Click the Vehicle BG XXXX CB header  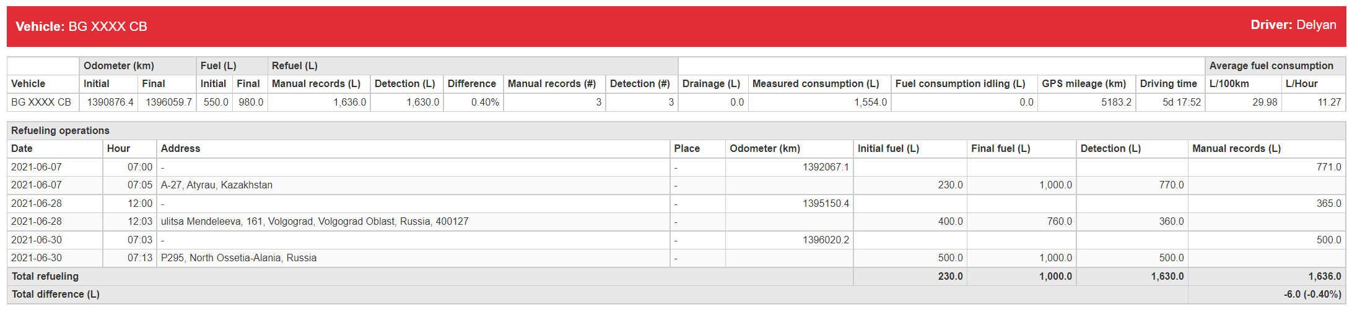(81, 27)
